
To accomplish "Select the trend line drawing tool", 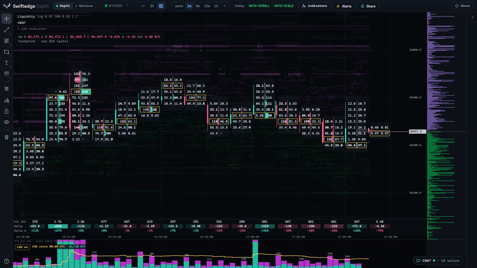I will tap(7, 30).
